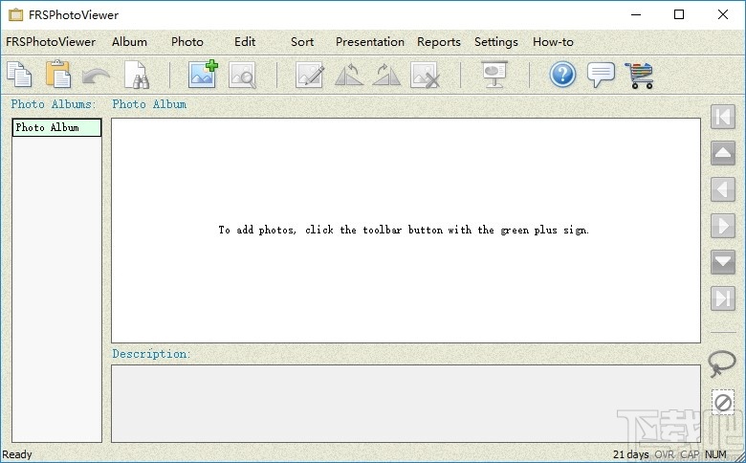Screen dimensions: 746x463
Task: Click the 21 days trial status text
Action: click(630, 454)
